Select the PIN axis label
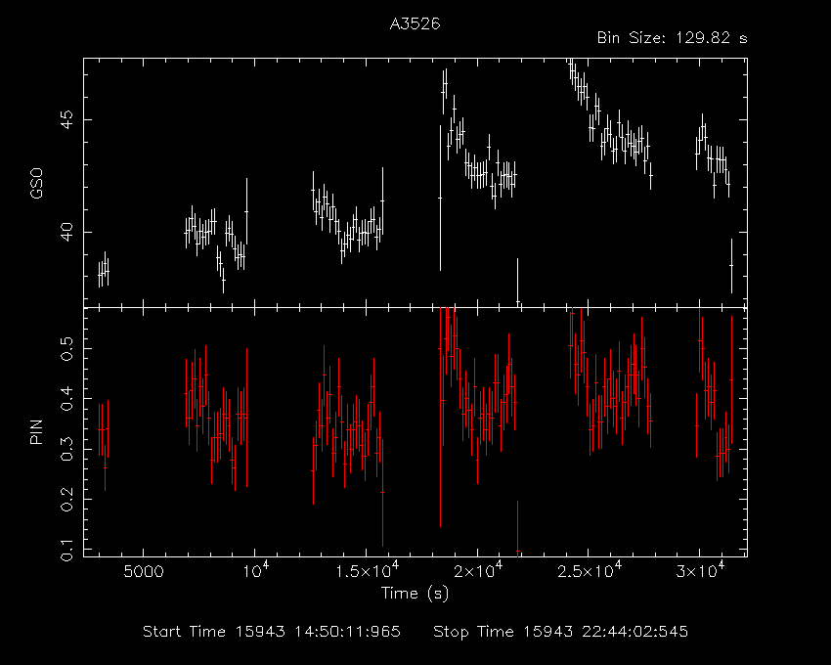The width and height of the screenshot is (831, 665). 36,431
